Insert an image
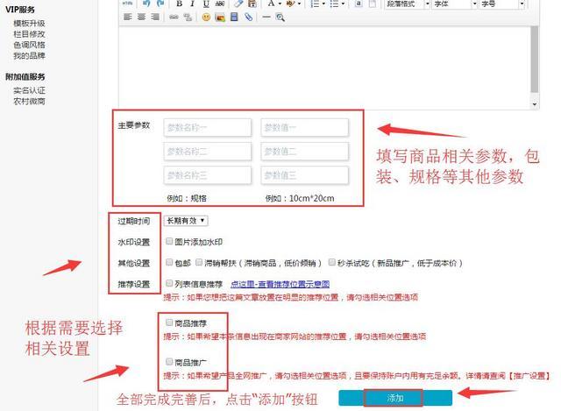 [220, 18]
